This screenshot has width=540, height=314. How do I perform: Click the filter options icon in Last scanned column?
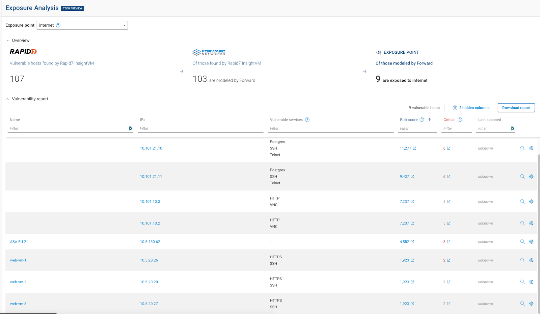coord(512,128)
